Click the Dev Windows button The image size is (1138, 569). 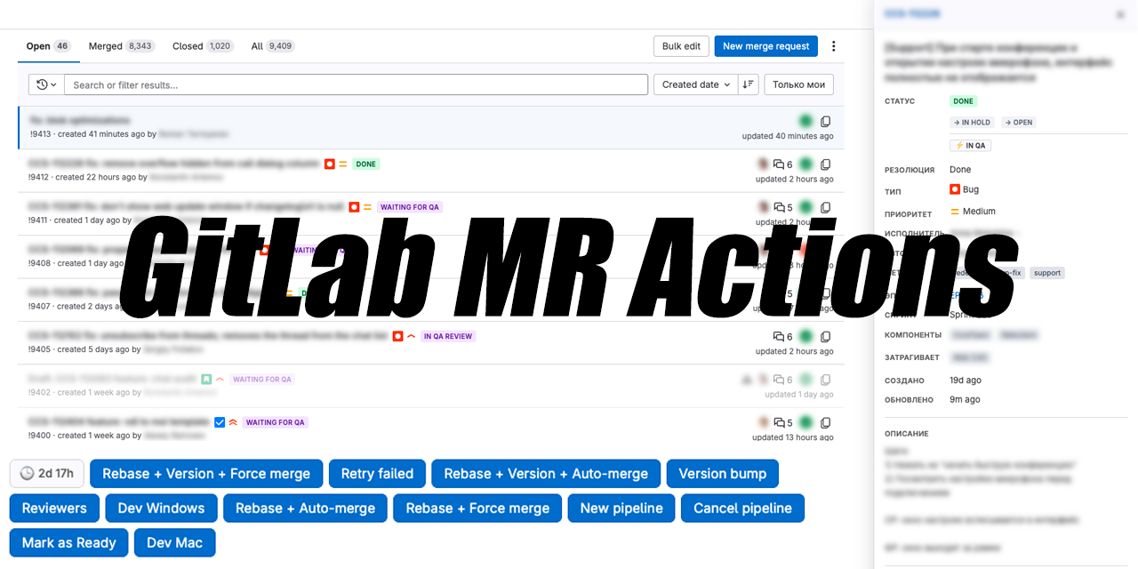(x=162, y=509)
